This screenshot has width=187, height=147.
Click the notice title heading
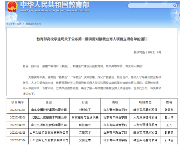point(92,39)
